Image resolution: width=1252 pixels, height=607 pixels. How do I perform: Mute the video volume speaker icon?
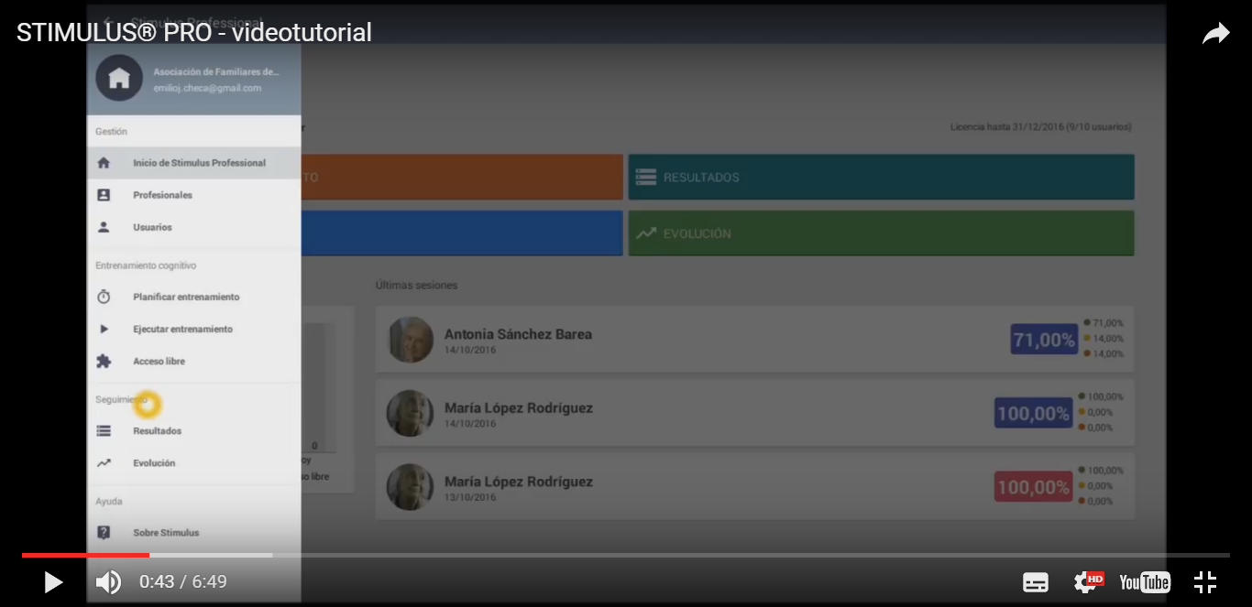click(108, 582)
